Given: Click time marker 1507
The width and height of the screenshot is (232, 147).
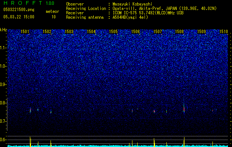Looking at the screenshot, I should point(157,32).
